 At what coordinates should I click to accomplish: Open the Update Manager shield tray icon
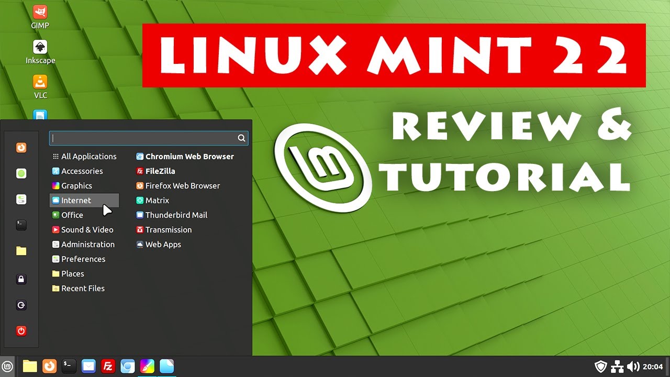(x=600, y=367)
